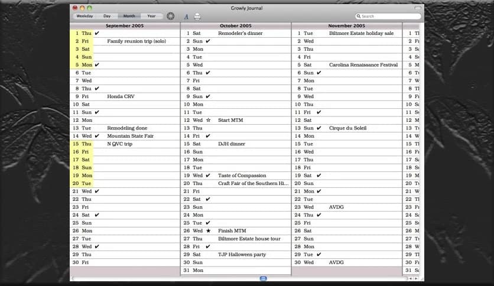This screenshot has width=494, height=286.
Task: Open the font 'A' icon in toolbar
Action: coord(186,17)
